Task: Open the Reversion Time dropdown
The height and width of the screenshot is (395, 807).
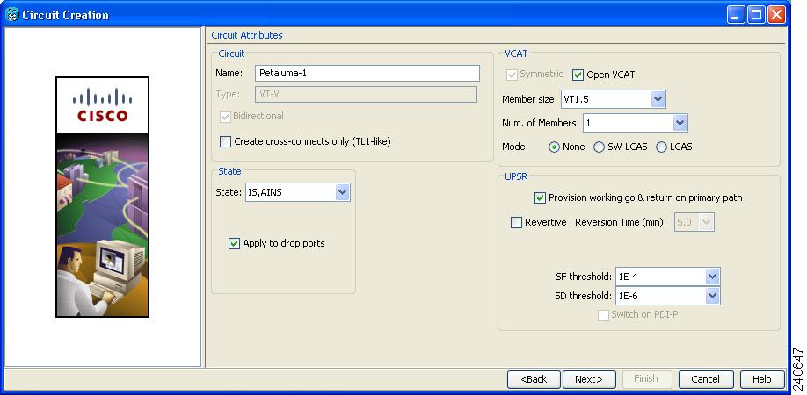Action: 694,222
